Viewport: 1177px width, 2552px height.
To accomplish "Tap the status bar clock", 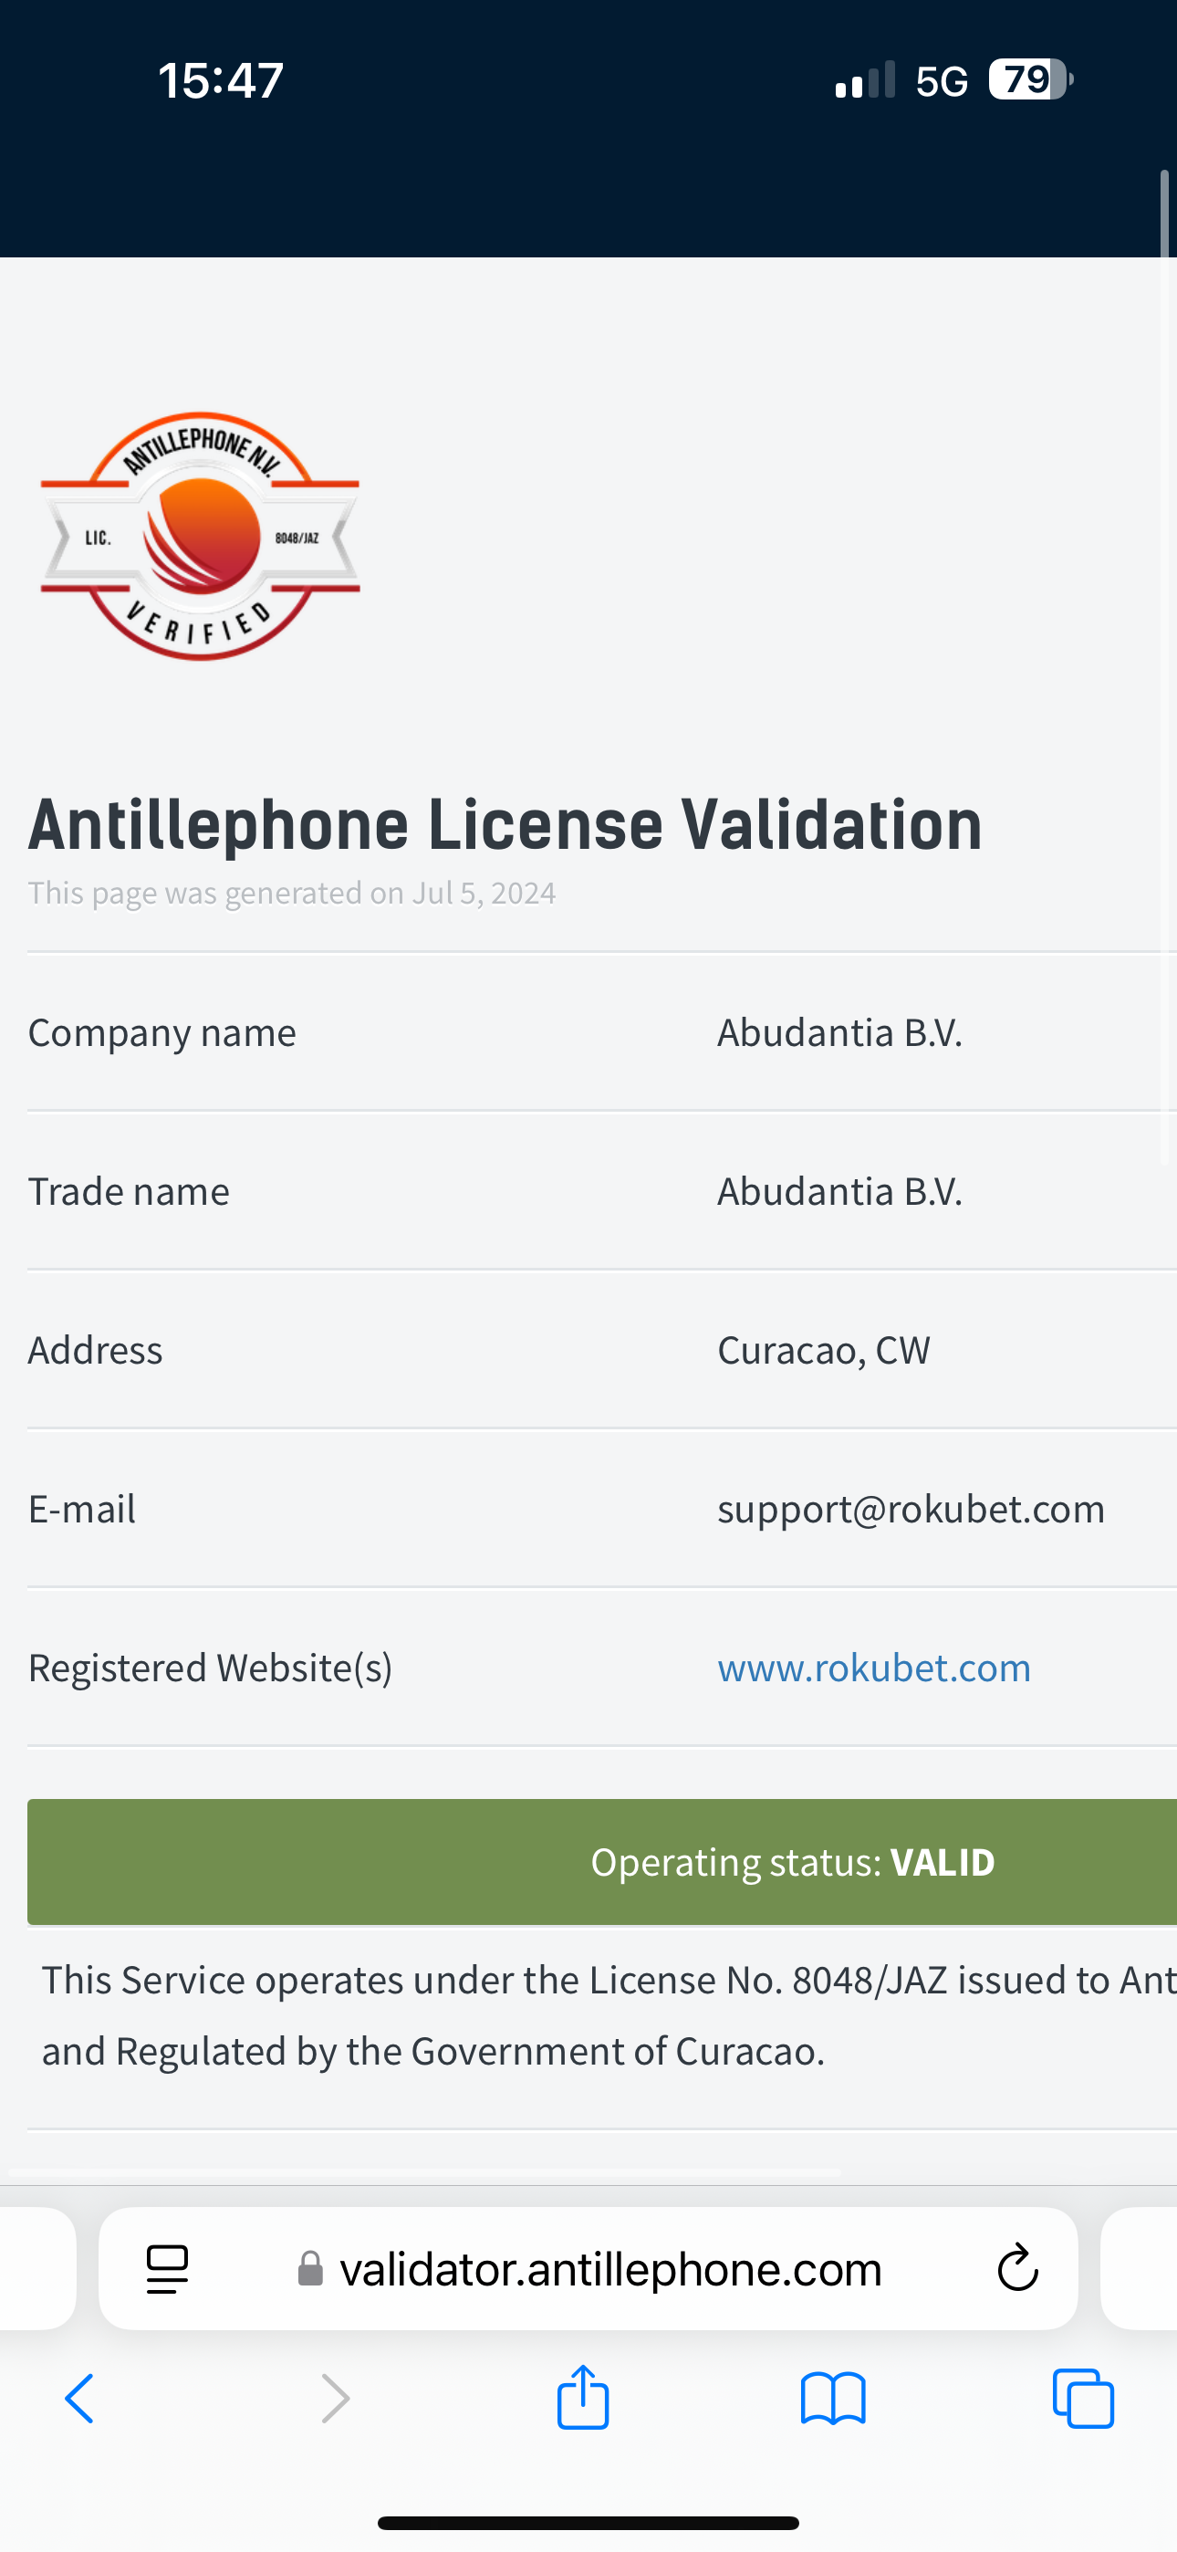I will tap(221, 80).
